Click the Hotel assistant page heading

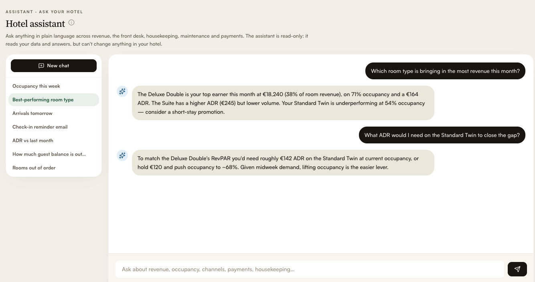coord(35,24)
